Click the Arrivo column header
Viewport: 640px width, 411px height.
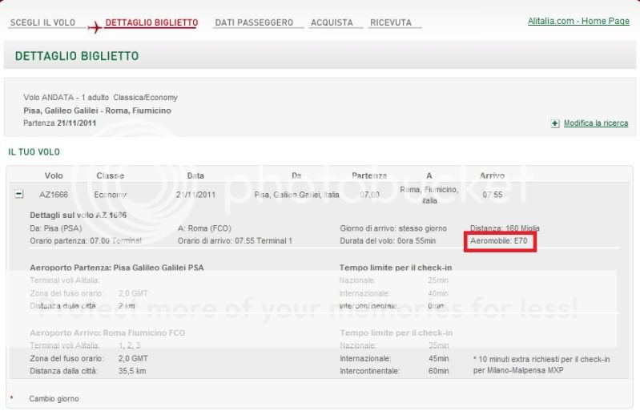[492, 175]
